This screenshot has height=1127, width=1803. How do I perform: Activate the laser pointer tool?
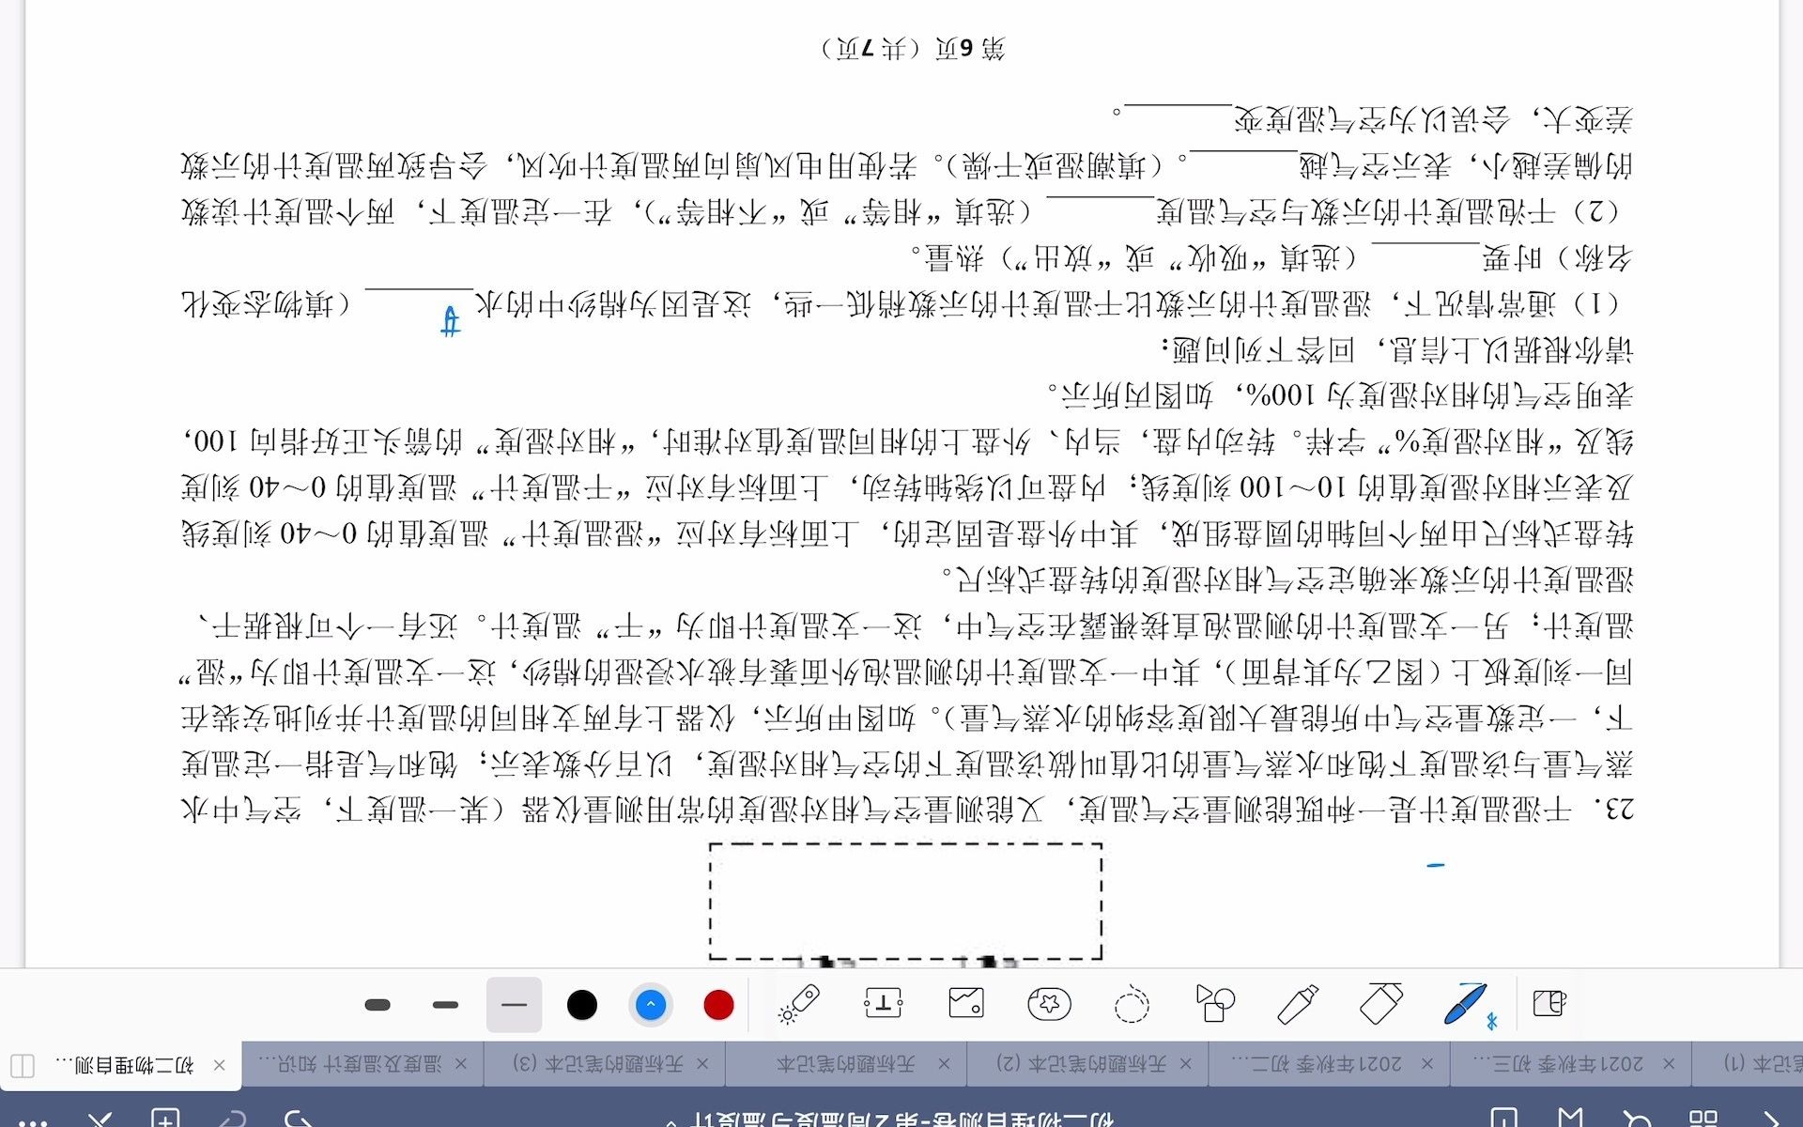pos(799,1004)
